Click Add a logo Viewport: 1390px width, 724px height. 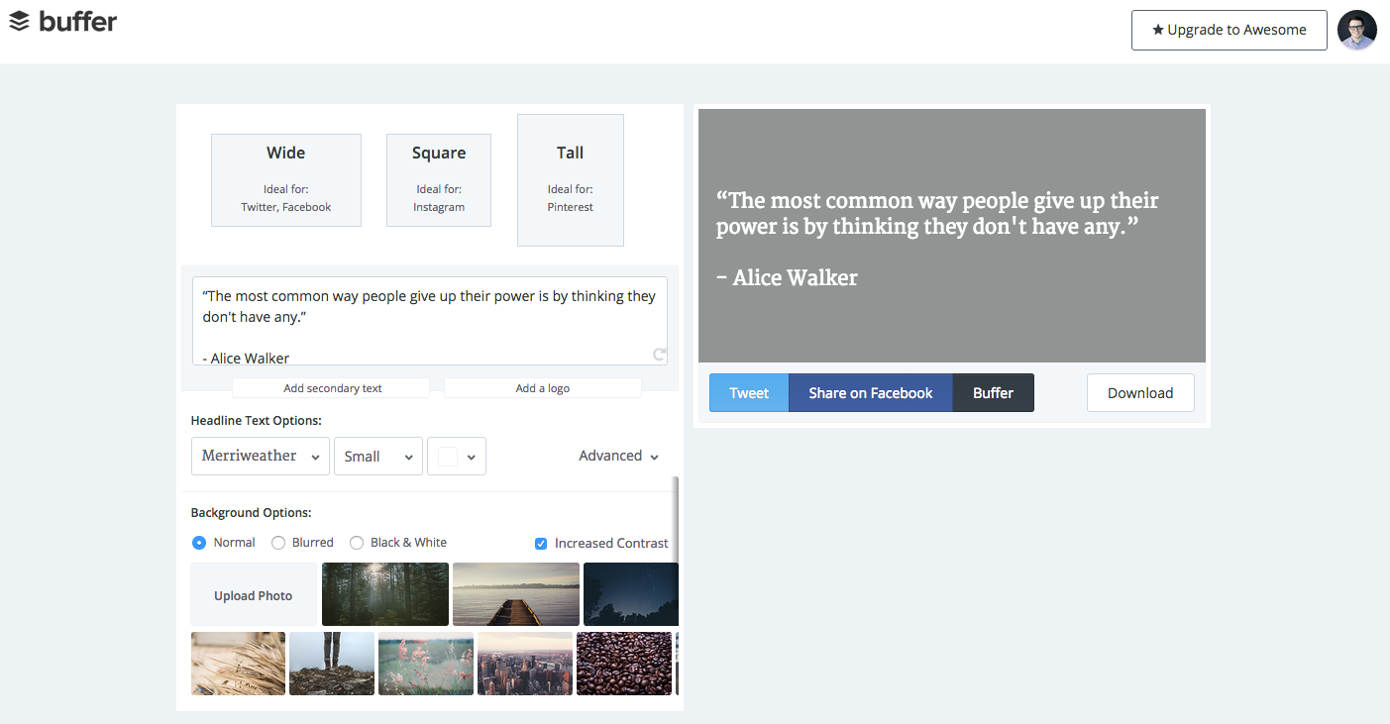[x=543, y=388]
